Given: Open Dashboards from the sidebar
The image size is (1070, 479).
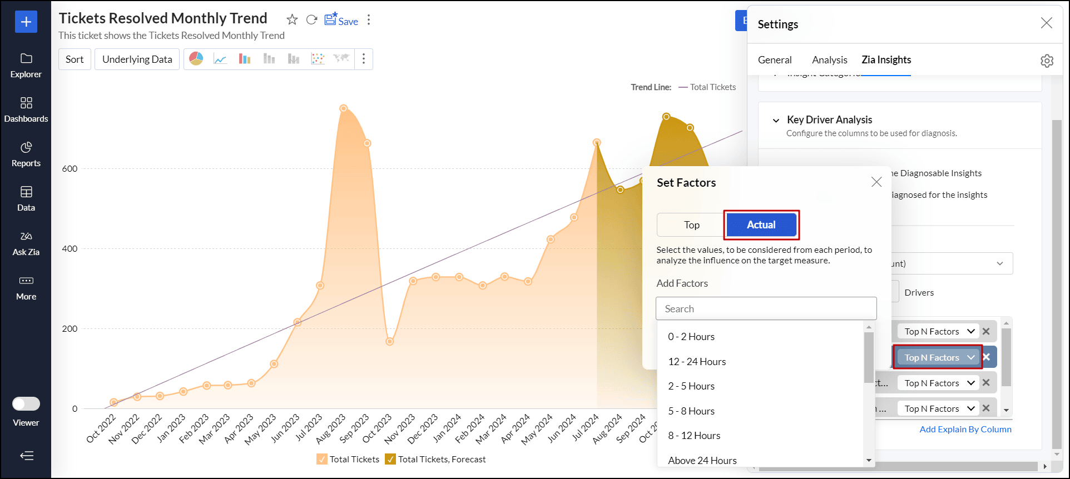Looking at the screenshot, I should pyautogui.click(x=26, y=110).
